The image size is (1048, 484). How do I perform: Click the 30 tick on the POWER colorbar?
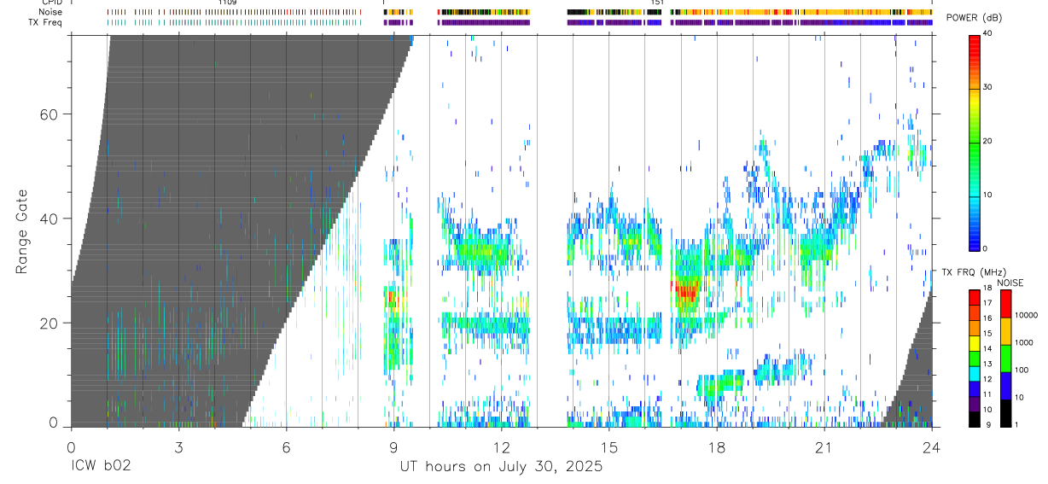tap(987, 88)
